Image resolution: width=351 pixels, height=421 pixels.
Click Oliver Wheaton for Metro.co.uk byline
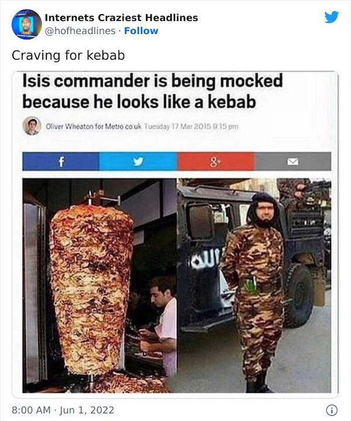tap(94, 126)
